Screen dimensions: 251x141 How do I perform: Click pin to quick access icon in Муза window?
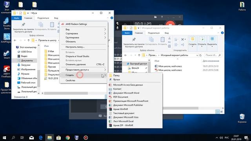point(24,25)
